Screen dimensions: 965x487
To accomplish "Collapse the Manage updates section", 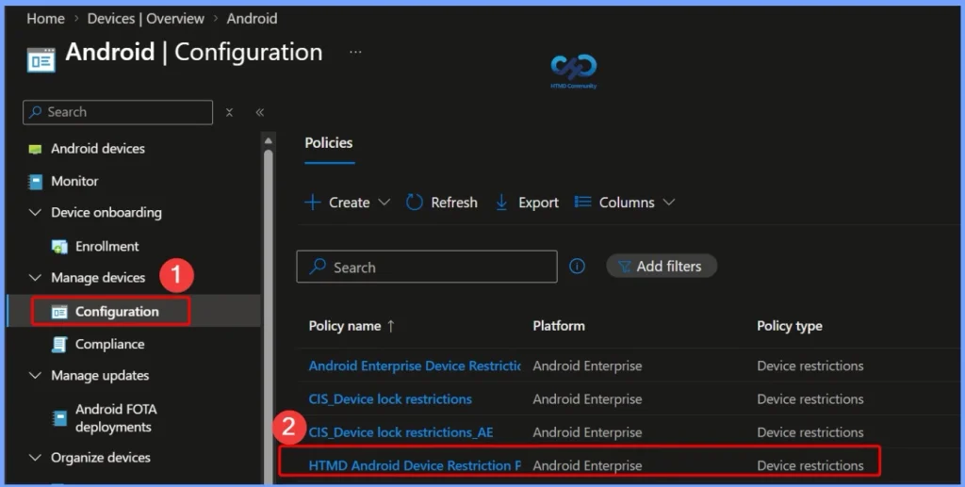I will pos(35,376).
